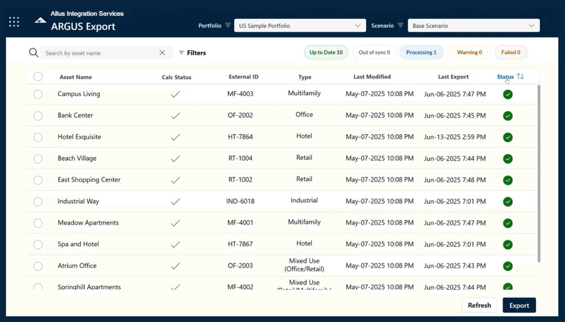The image size is (565, 322).
Task: Select the Meadow Apartments row checkbox
Action: coord(38,223)
